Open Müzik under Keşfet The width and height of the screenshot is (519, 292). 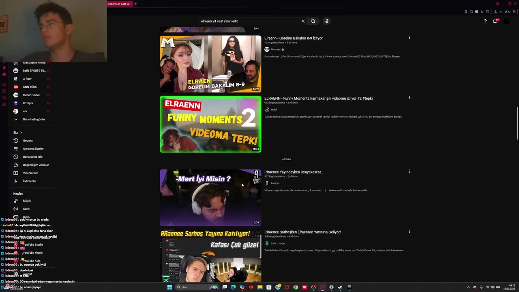pyautogui.click(x=27, y=201)
